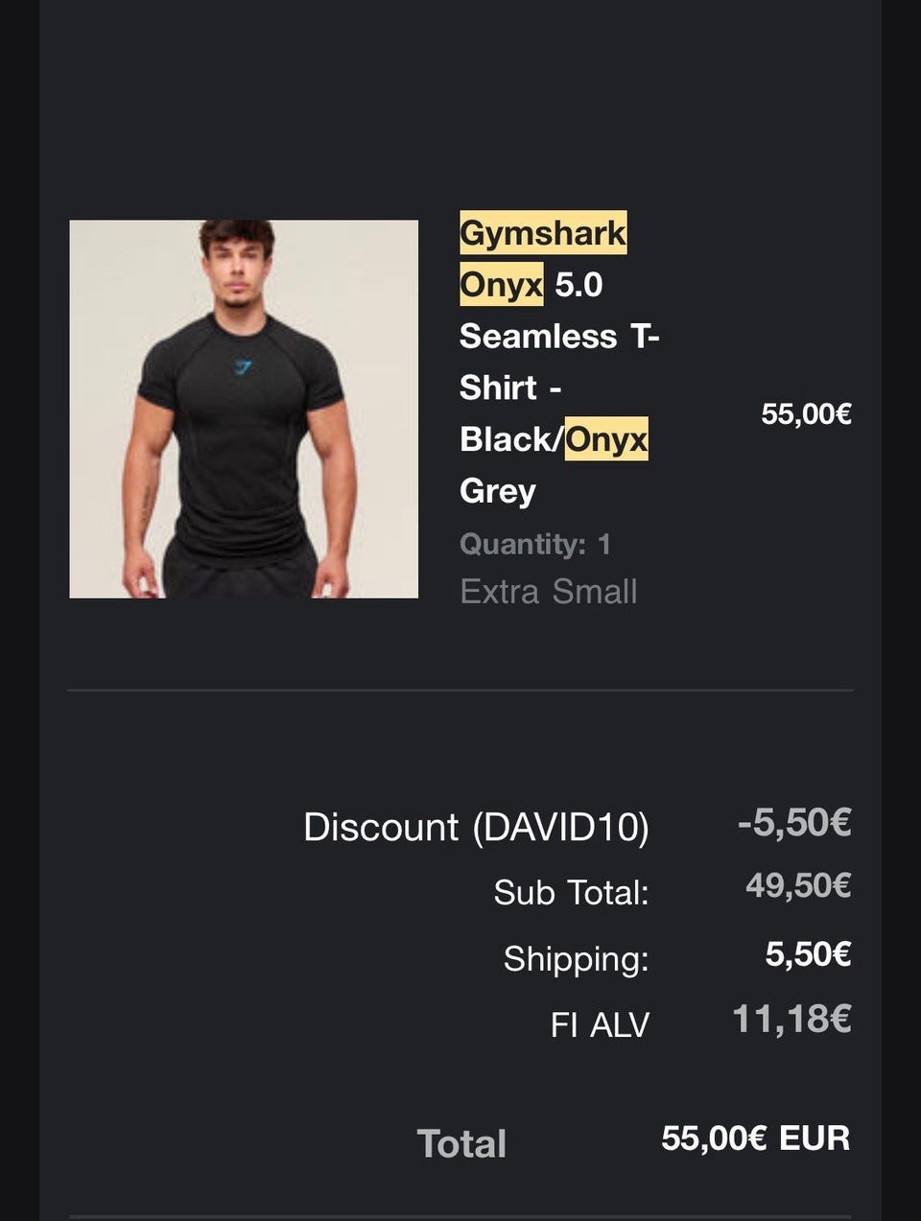Viewport: 921px width, 1221px height.
Task: Click the bold "Total" label
Action: click(461, 1143)
